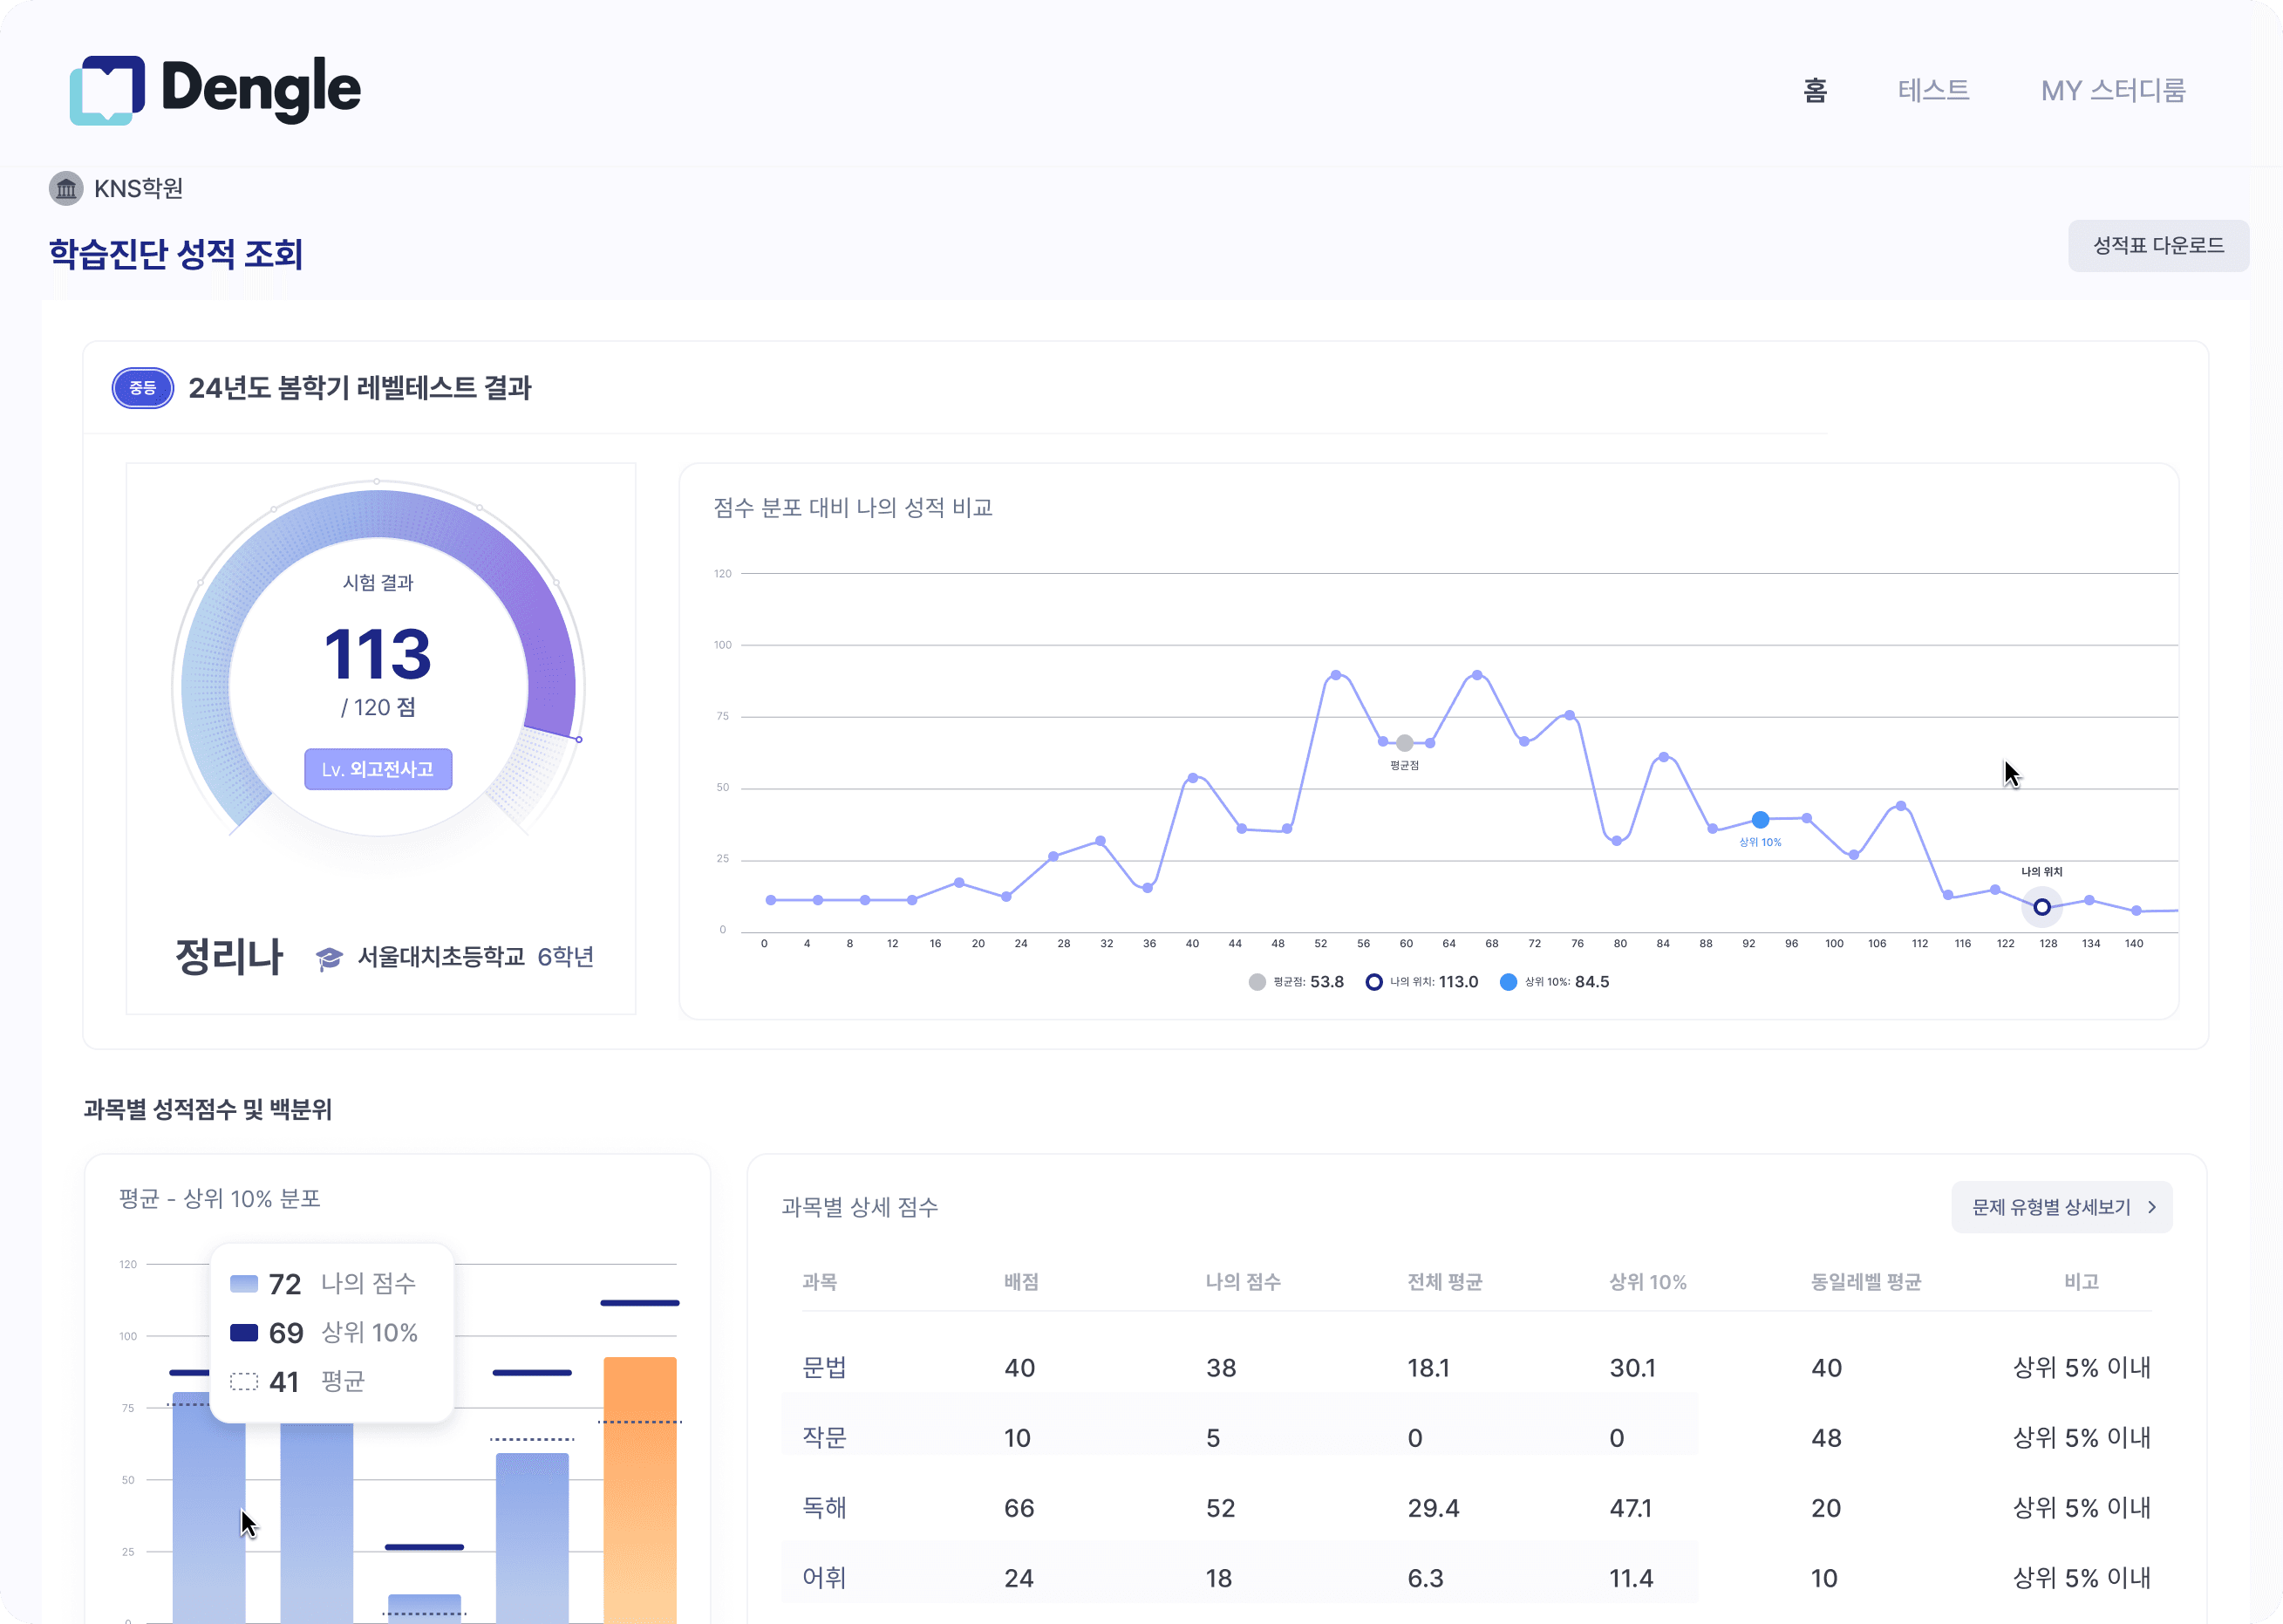The image size is (2283, 1624).
Task: Click 성적표 다운로드 button
Action: pyautogui.click(x=2158, y=246)
